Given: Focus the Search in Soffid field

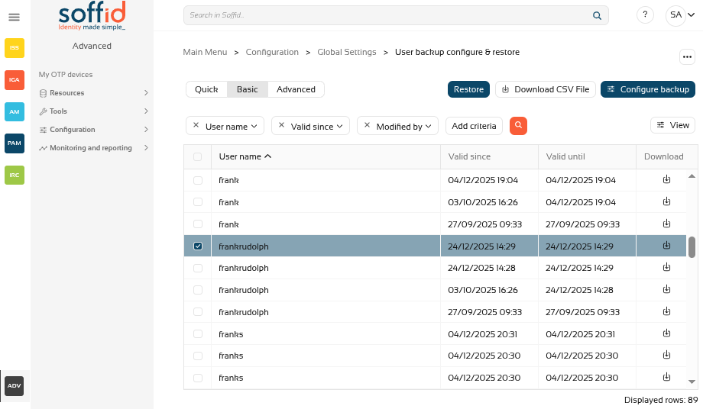Looking at the screenshot, I should (x=390, y=15).
